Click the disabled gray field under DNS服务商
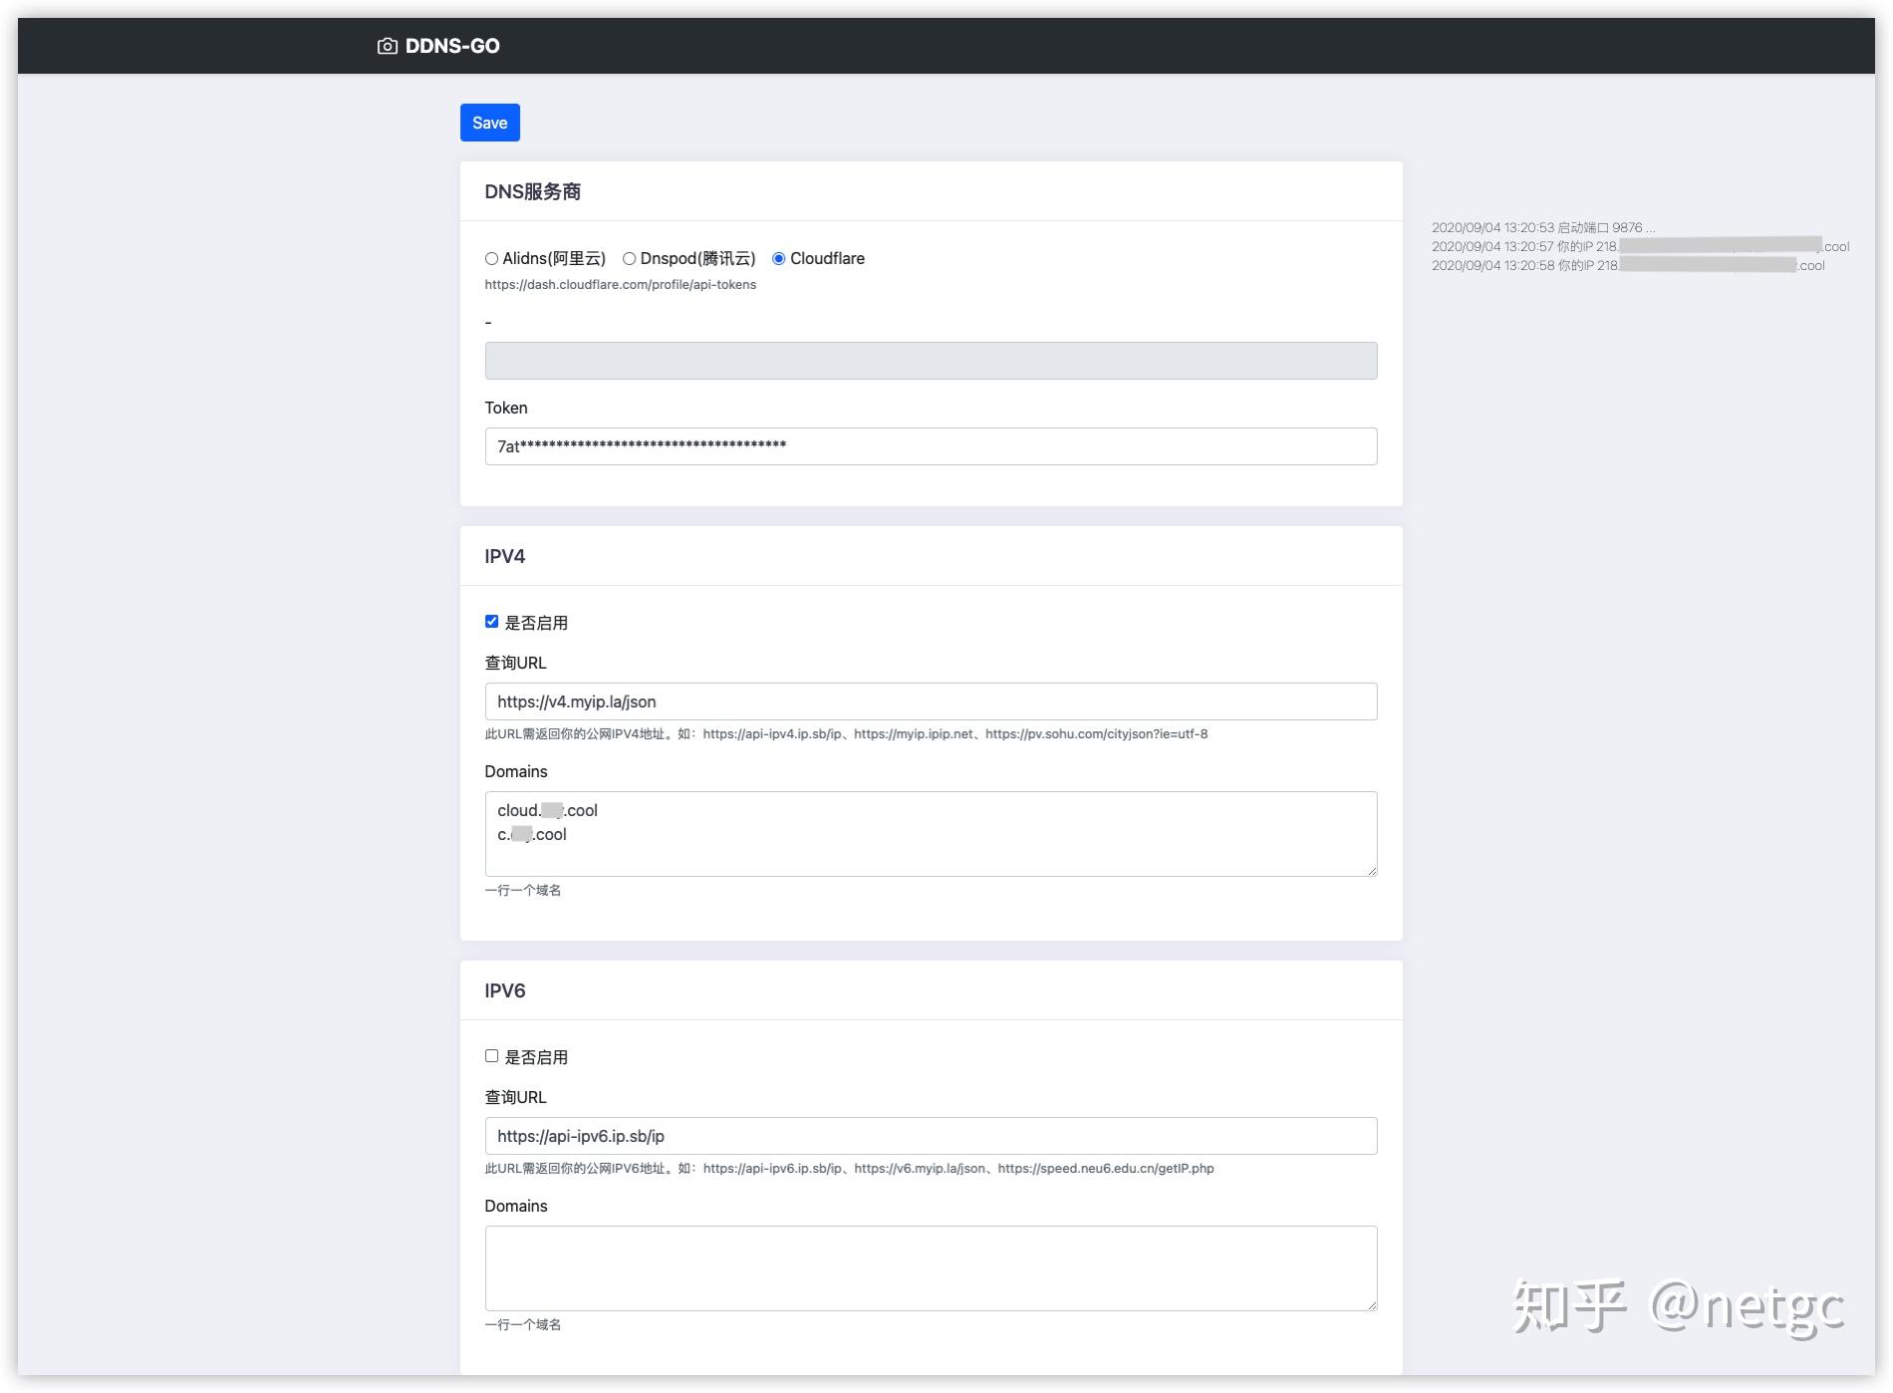 click(930, 360)
